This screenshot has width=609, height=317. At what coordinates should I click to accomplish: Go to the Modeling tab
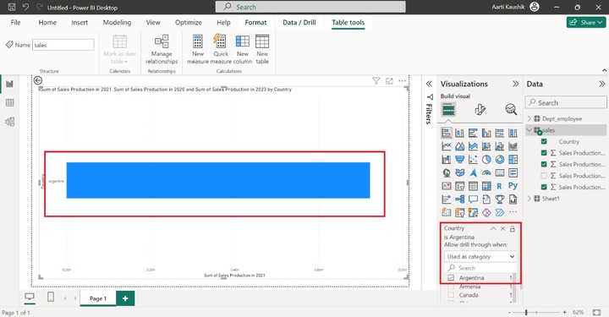(x=117, y=23)
